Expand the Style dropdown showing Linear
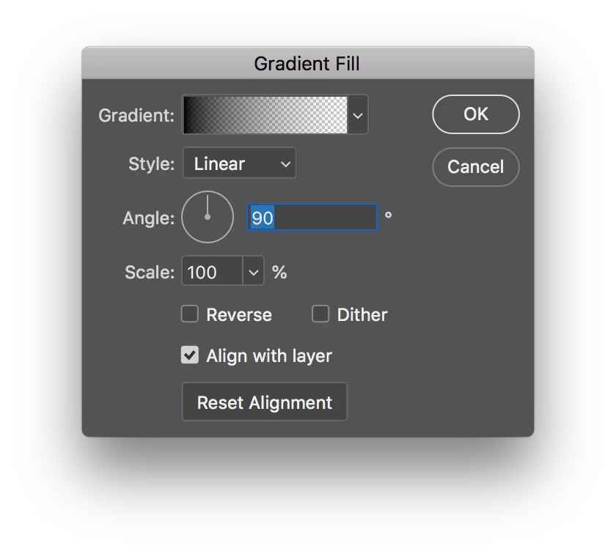 [239, 163]
